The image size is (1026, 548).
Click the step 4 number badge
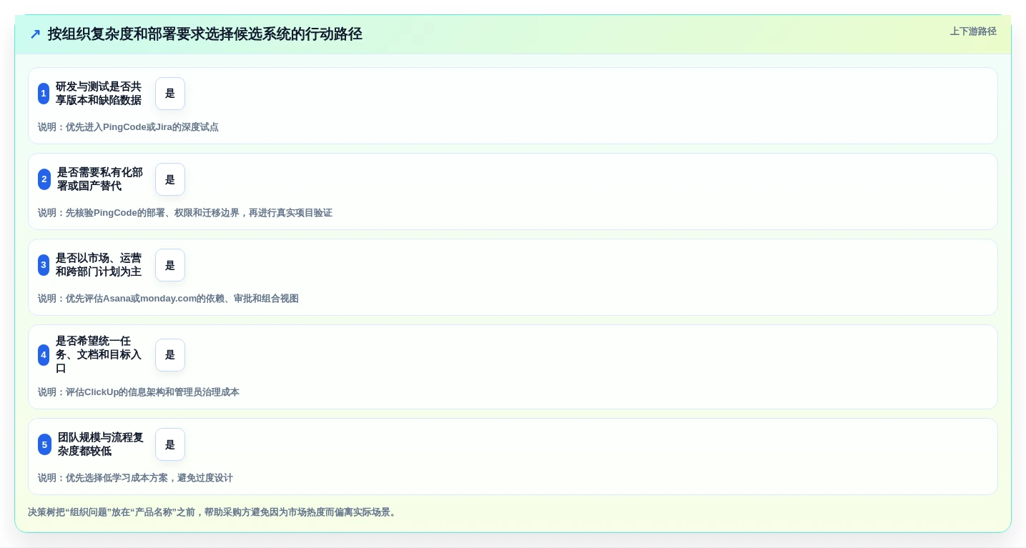(x=44, y=355)
